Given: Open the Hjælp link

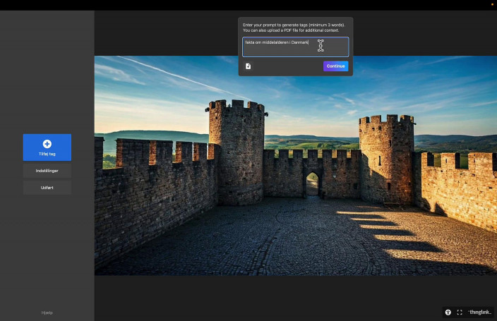Looking at the screenshot, I should (x=47, y=313).
